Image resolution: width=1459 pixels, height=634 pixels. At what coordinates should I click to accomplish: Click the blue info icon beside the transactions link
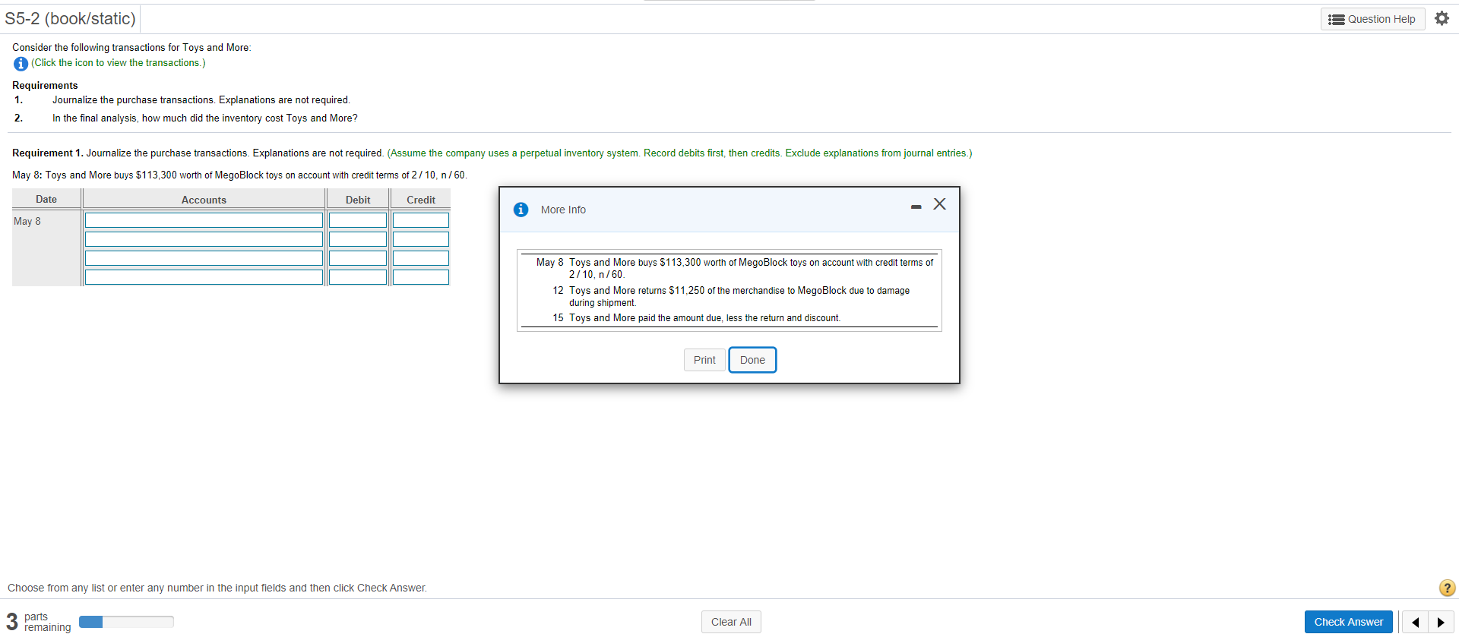tap(21, 64)
